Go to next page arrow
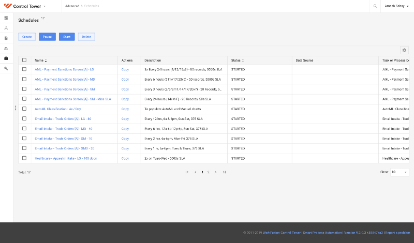Image resolution: width=414 pixels, height=243 pixels. pyautogui.click(x=216, y=172)
